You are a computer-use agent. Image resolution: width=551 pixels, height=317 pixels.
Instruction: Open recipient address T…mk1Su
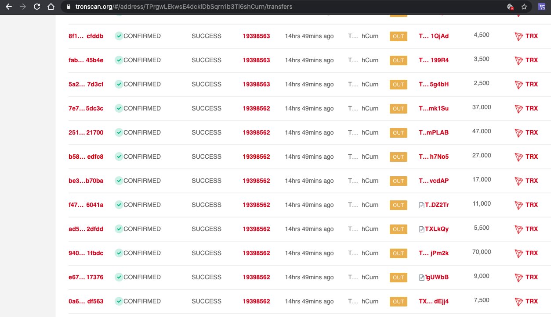[434, 108]
